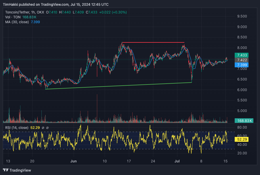The image size is (260, 175).
Task: Click the 17 date label on time axis
Action: pyautogui.click(x=129, y=161)
